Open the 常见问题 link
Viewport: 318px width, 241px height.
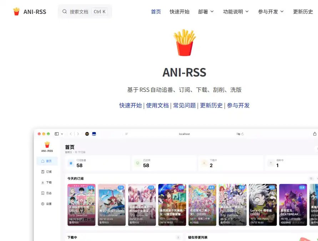pyautogui.click(x=185, y=105)
